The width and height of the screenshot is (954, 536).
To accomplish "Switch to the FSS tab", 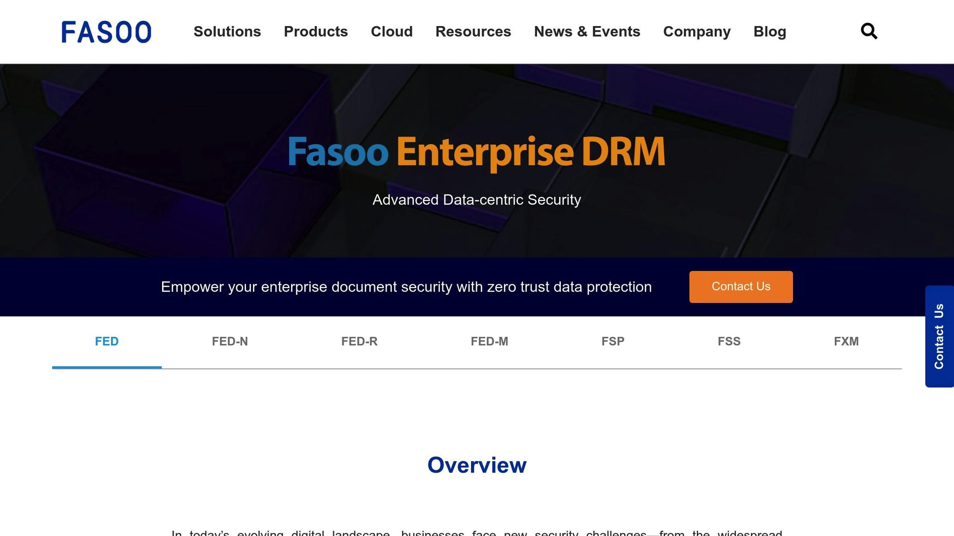I will point(729,342).
